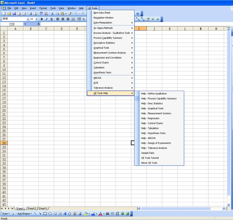Switch to the Sheet3 tab

click(43, 208)
